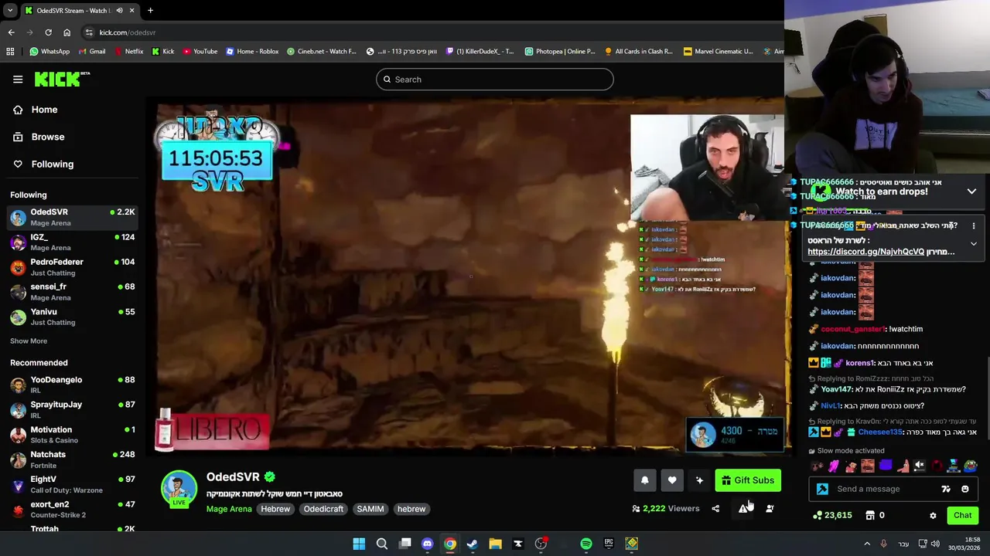Open recommended channel exort_en2
This screenshot has width=990, height=556.
coord(73,509)
